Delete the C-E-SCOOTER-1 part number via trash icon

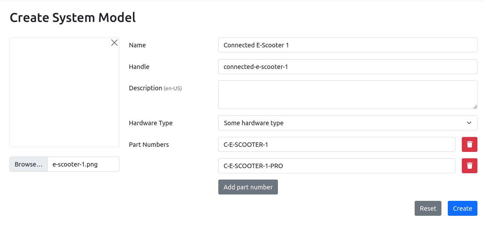coord(469,144)
